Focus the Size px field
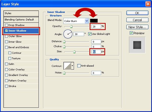152x112 pixels. click(x=96, y=52)
